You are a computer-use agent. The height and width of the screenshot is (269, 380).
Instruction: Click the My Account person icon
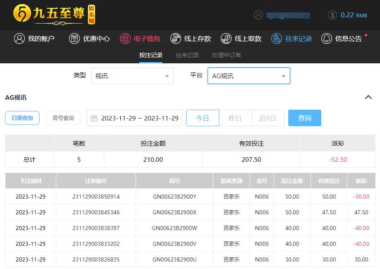pos(19,38)
